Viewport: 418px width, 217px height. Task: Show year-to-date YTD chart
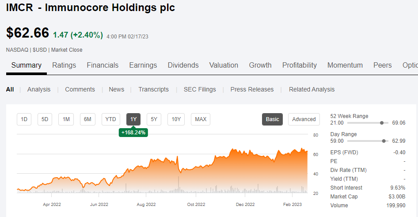click(110, 119)
